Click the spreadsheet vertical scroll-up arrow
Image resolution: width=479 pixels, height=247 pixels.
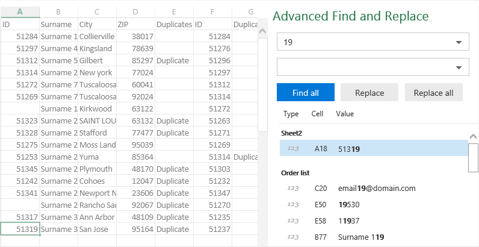coord(262,31)
